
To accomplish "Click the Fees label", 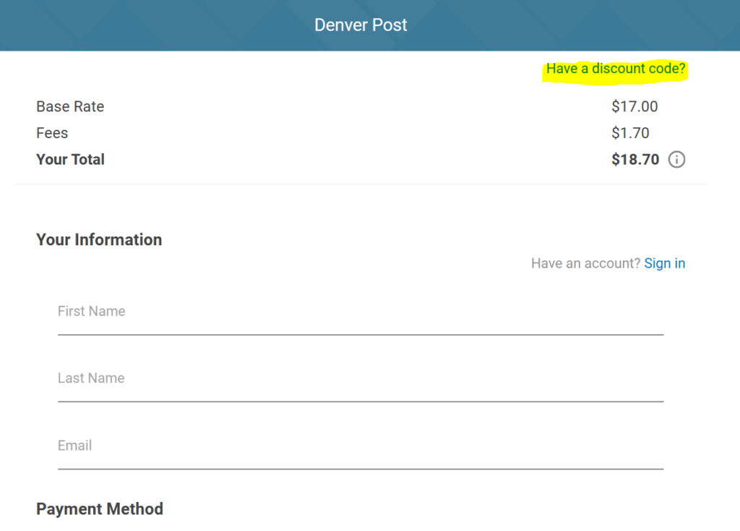I will [52, 133].
